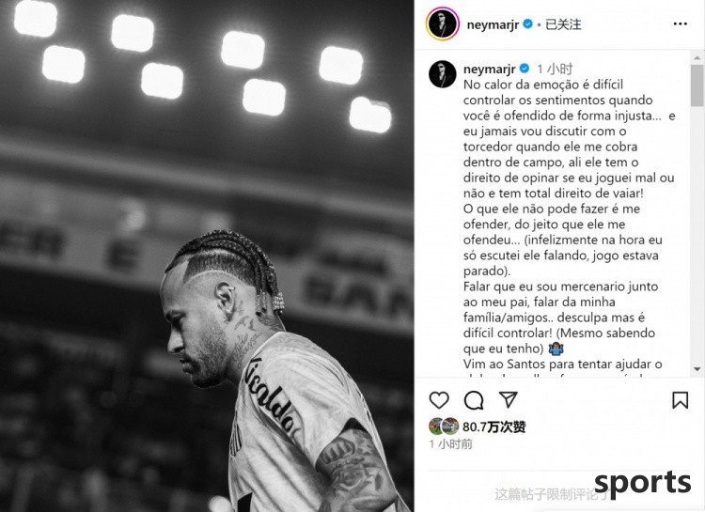This screenshot has width=705, height=512.
Task: Open comments with speech bubble icon
Action: coord(474,399)
